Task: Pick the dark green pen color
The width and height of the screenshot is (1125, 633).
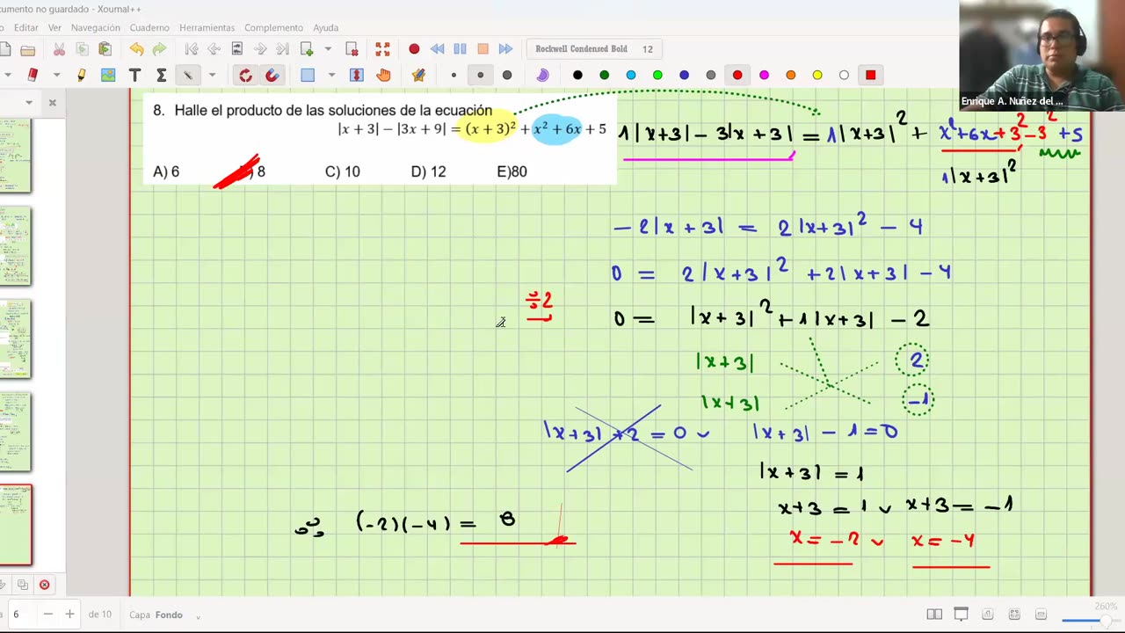Action: pyautogui.click(x=604, y=76)
